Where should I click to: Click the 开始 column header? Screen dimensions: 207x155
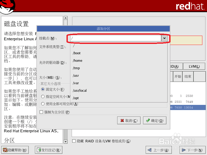click(x=178, y=76)
